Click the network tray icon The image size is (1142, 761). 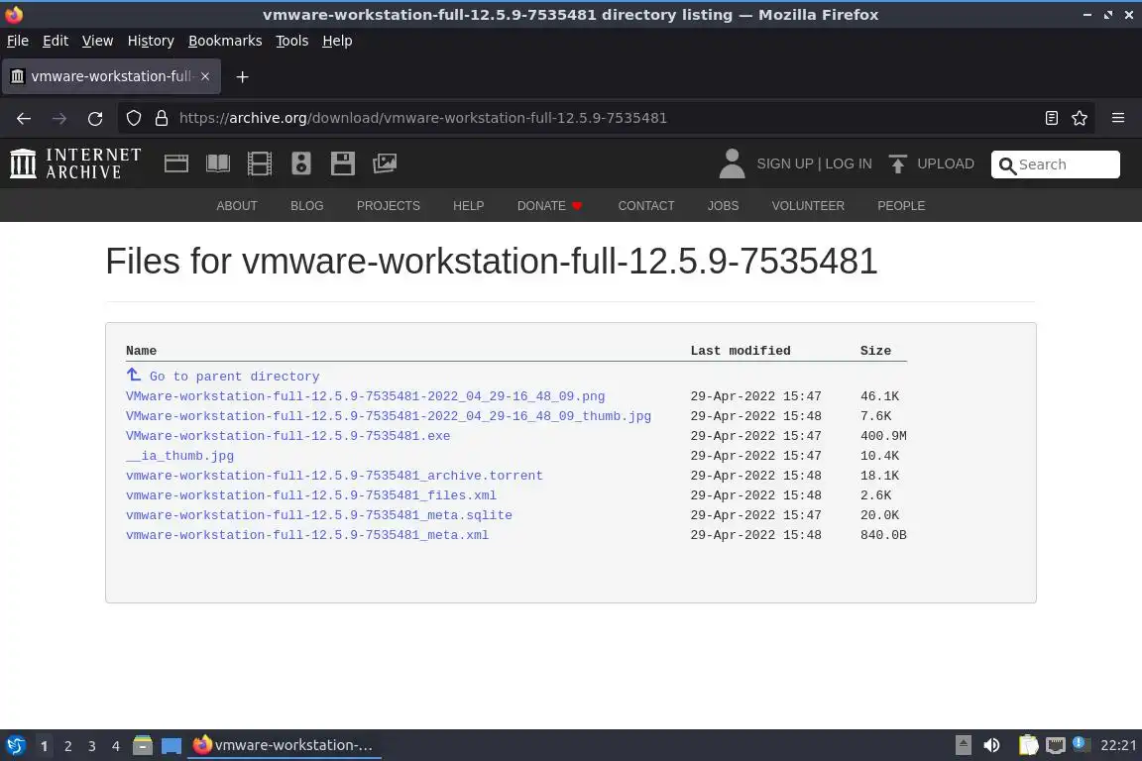(1056, 745)
